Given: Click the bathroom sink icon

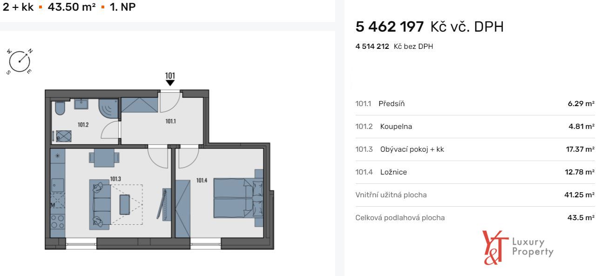Looking at the screenshot, I should 81,103.
